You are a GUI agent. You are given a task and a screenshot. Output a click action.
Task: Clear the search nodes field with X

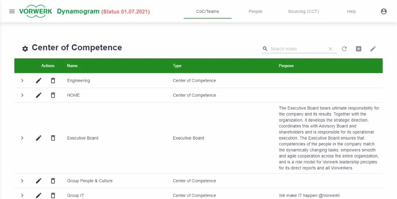[330, 49]
